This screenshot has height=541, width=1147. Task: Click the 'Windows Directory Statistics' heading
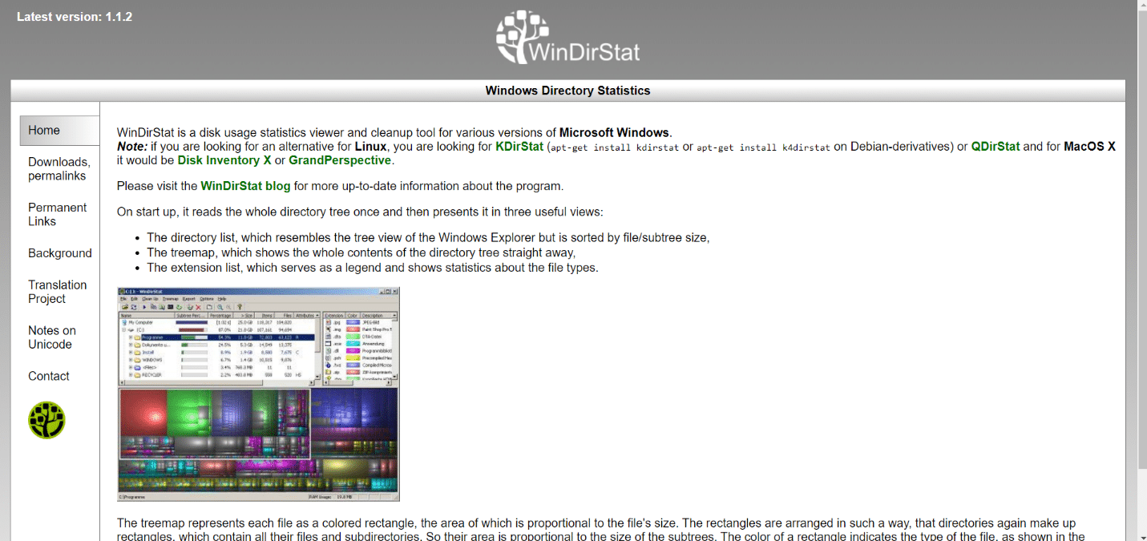[567, 91]
